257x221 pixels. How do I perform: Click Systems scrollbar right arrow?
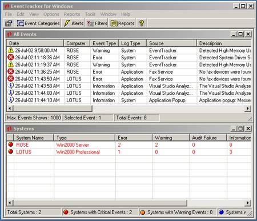(247, 203)
